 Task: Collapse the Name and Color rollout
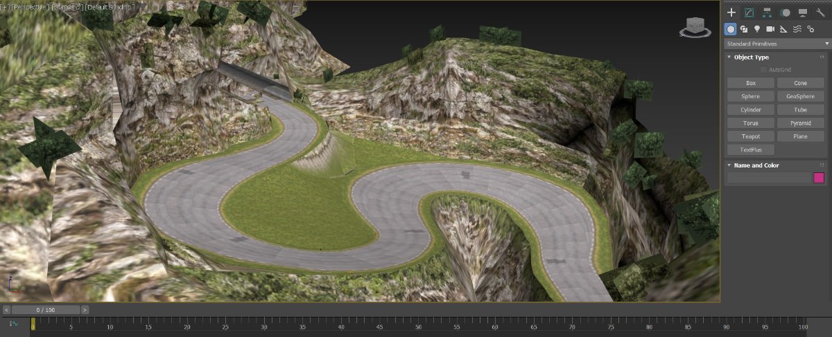[x=756, y=165]
